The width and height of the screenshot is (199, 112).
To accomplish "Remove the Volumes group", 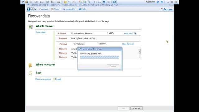I will pos(63,44).
